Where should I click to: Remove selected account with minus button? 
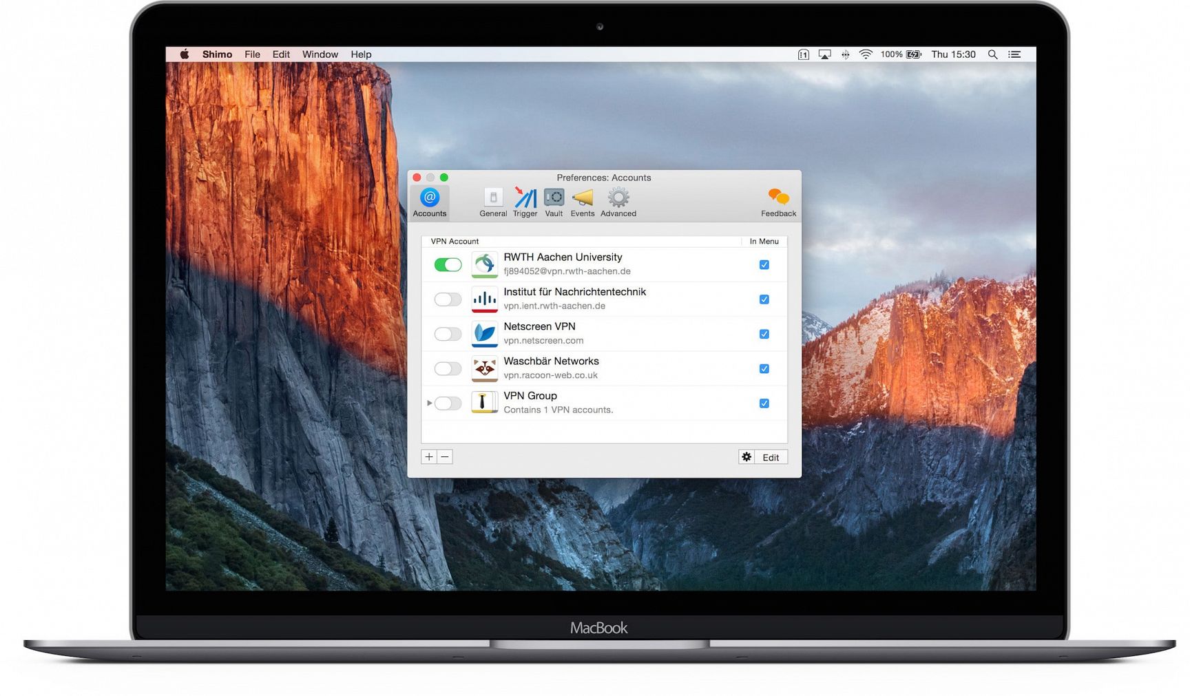coord(445,457)
